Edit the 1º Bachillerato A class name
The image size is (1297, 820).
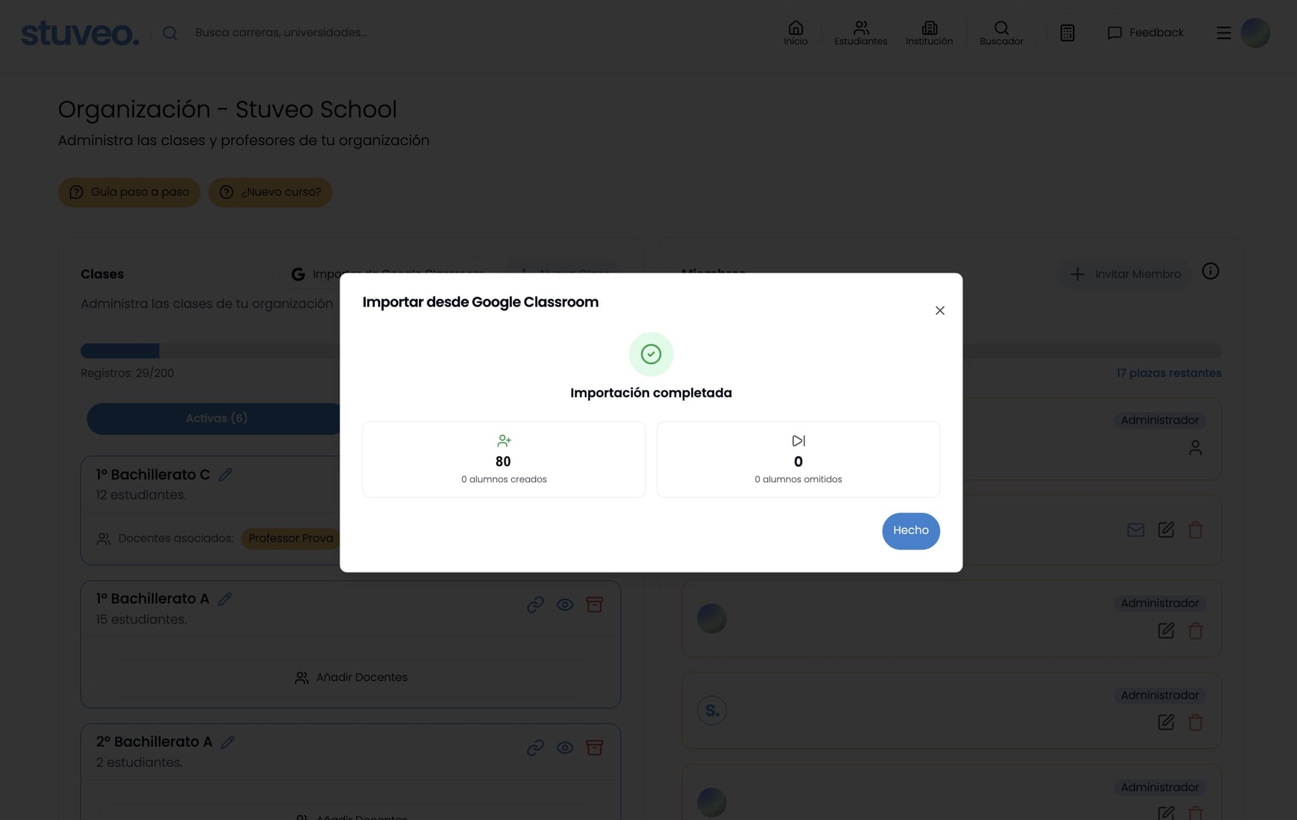point(224,599)
